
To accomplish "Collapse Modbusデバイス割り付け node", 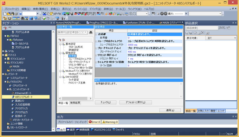I will click(x=60, y=71).
